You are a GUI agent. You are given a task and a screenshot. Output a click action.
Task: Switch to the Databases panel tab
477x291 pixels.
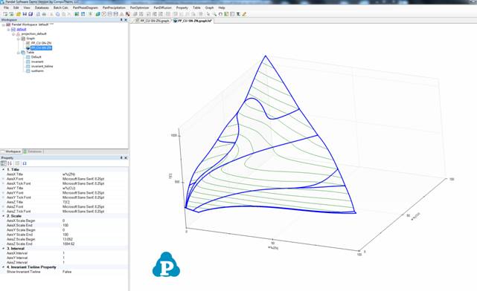tap(33, 151)
